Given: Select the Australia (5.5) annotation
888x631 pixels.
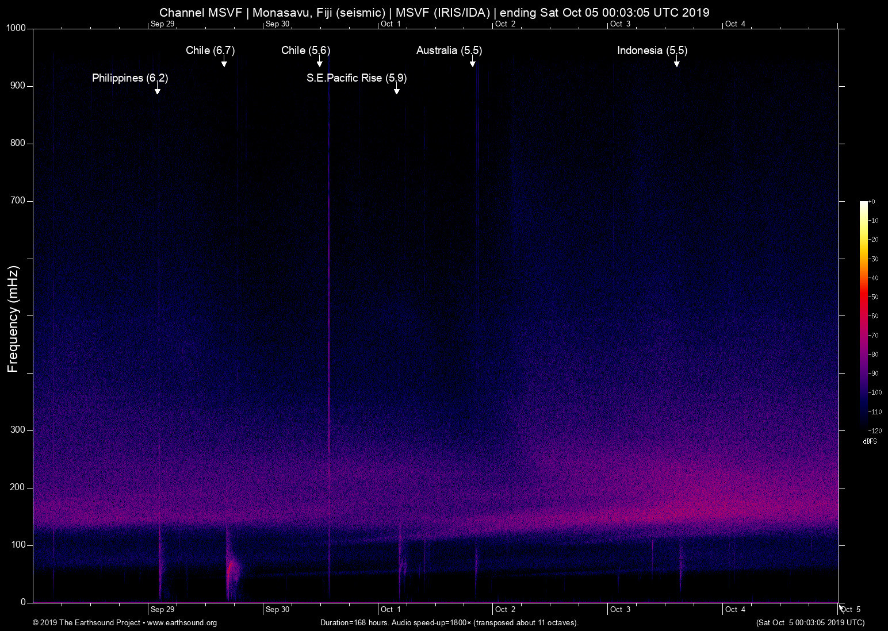Looking at the screenshot, I should 449,51.
